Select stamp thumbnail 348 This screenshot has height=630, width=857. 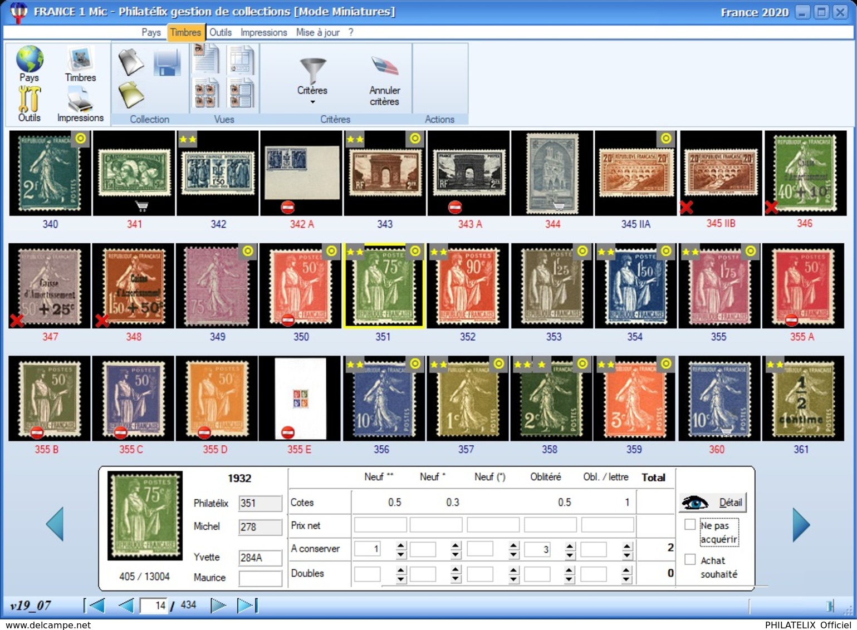(134, 286)
